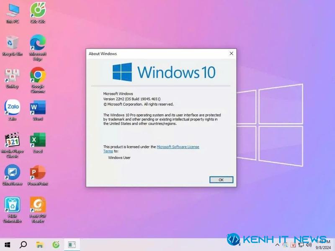Click the 'Microsoft Windows' heading text
Image resolution: width=335 pixels, height=251 pixels.
118,93
